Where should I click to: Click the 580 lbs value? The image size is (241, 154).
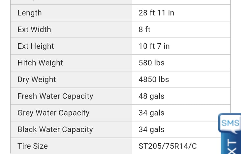tap(151, 63)
